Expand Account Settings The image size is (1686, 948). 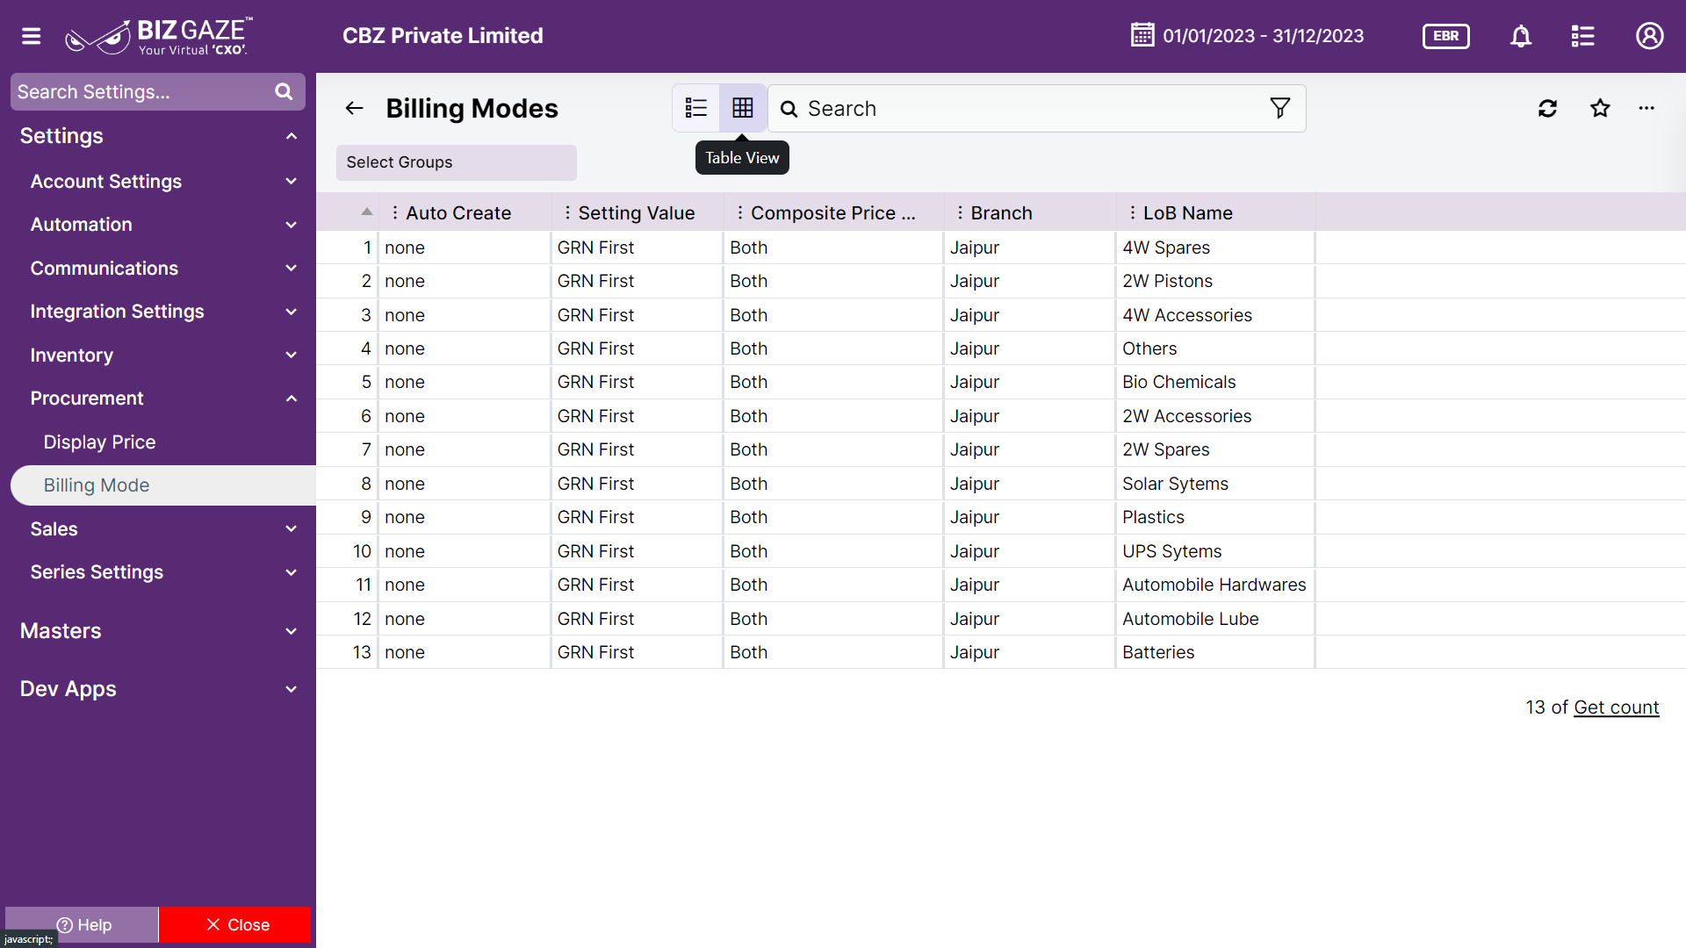292,182
